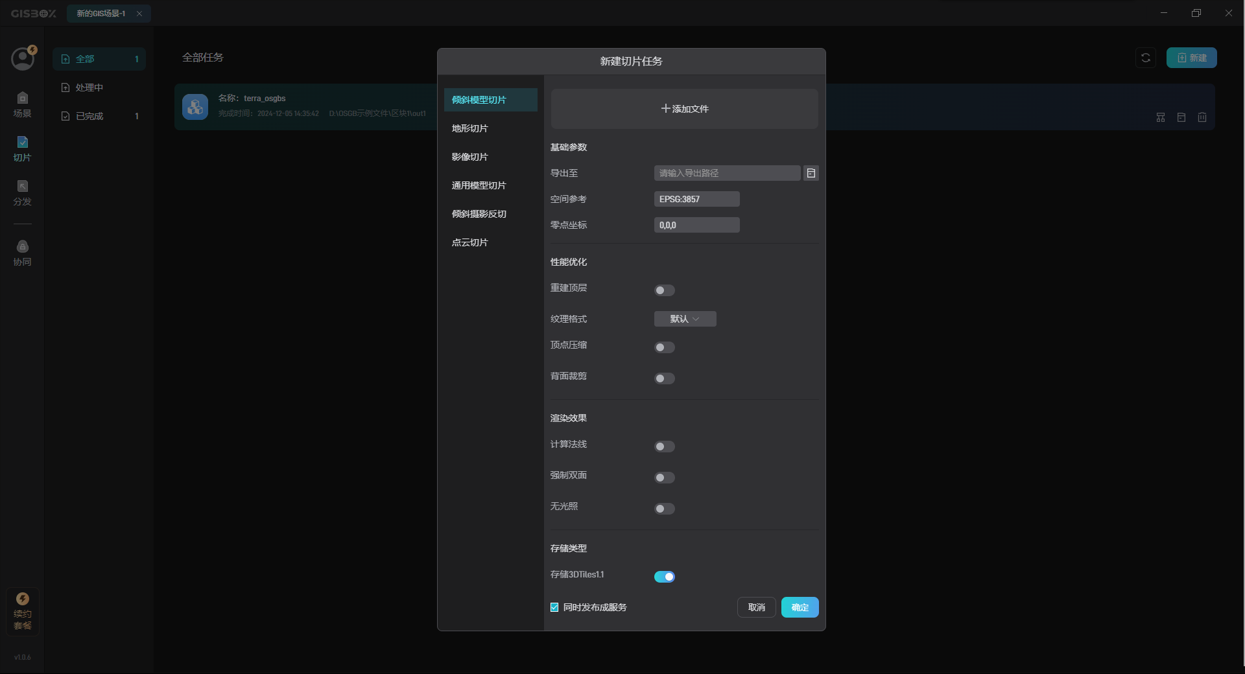Enable the 重建顶层 toggle

pyautogui.click(x=664, y=290)
